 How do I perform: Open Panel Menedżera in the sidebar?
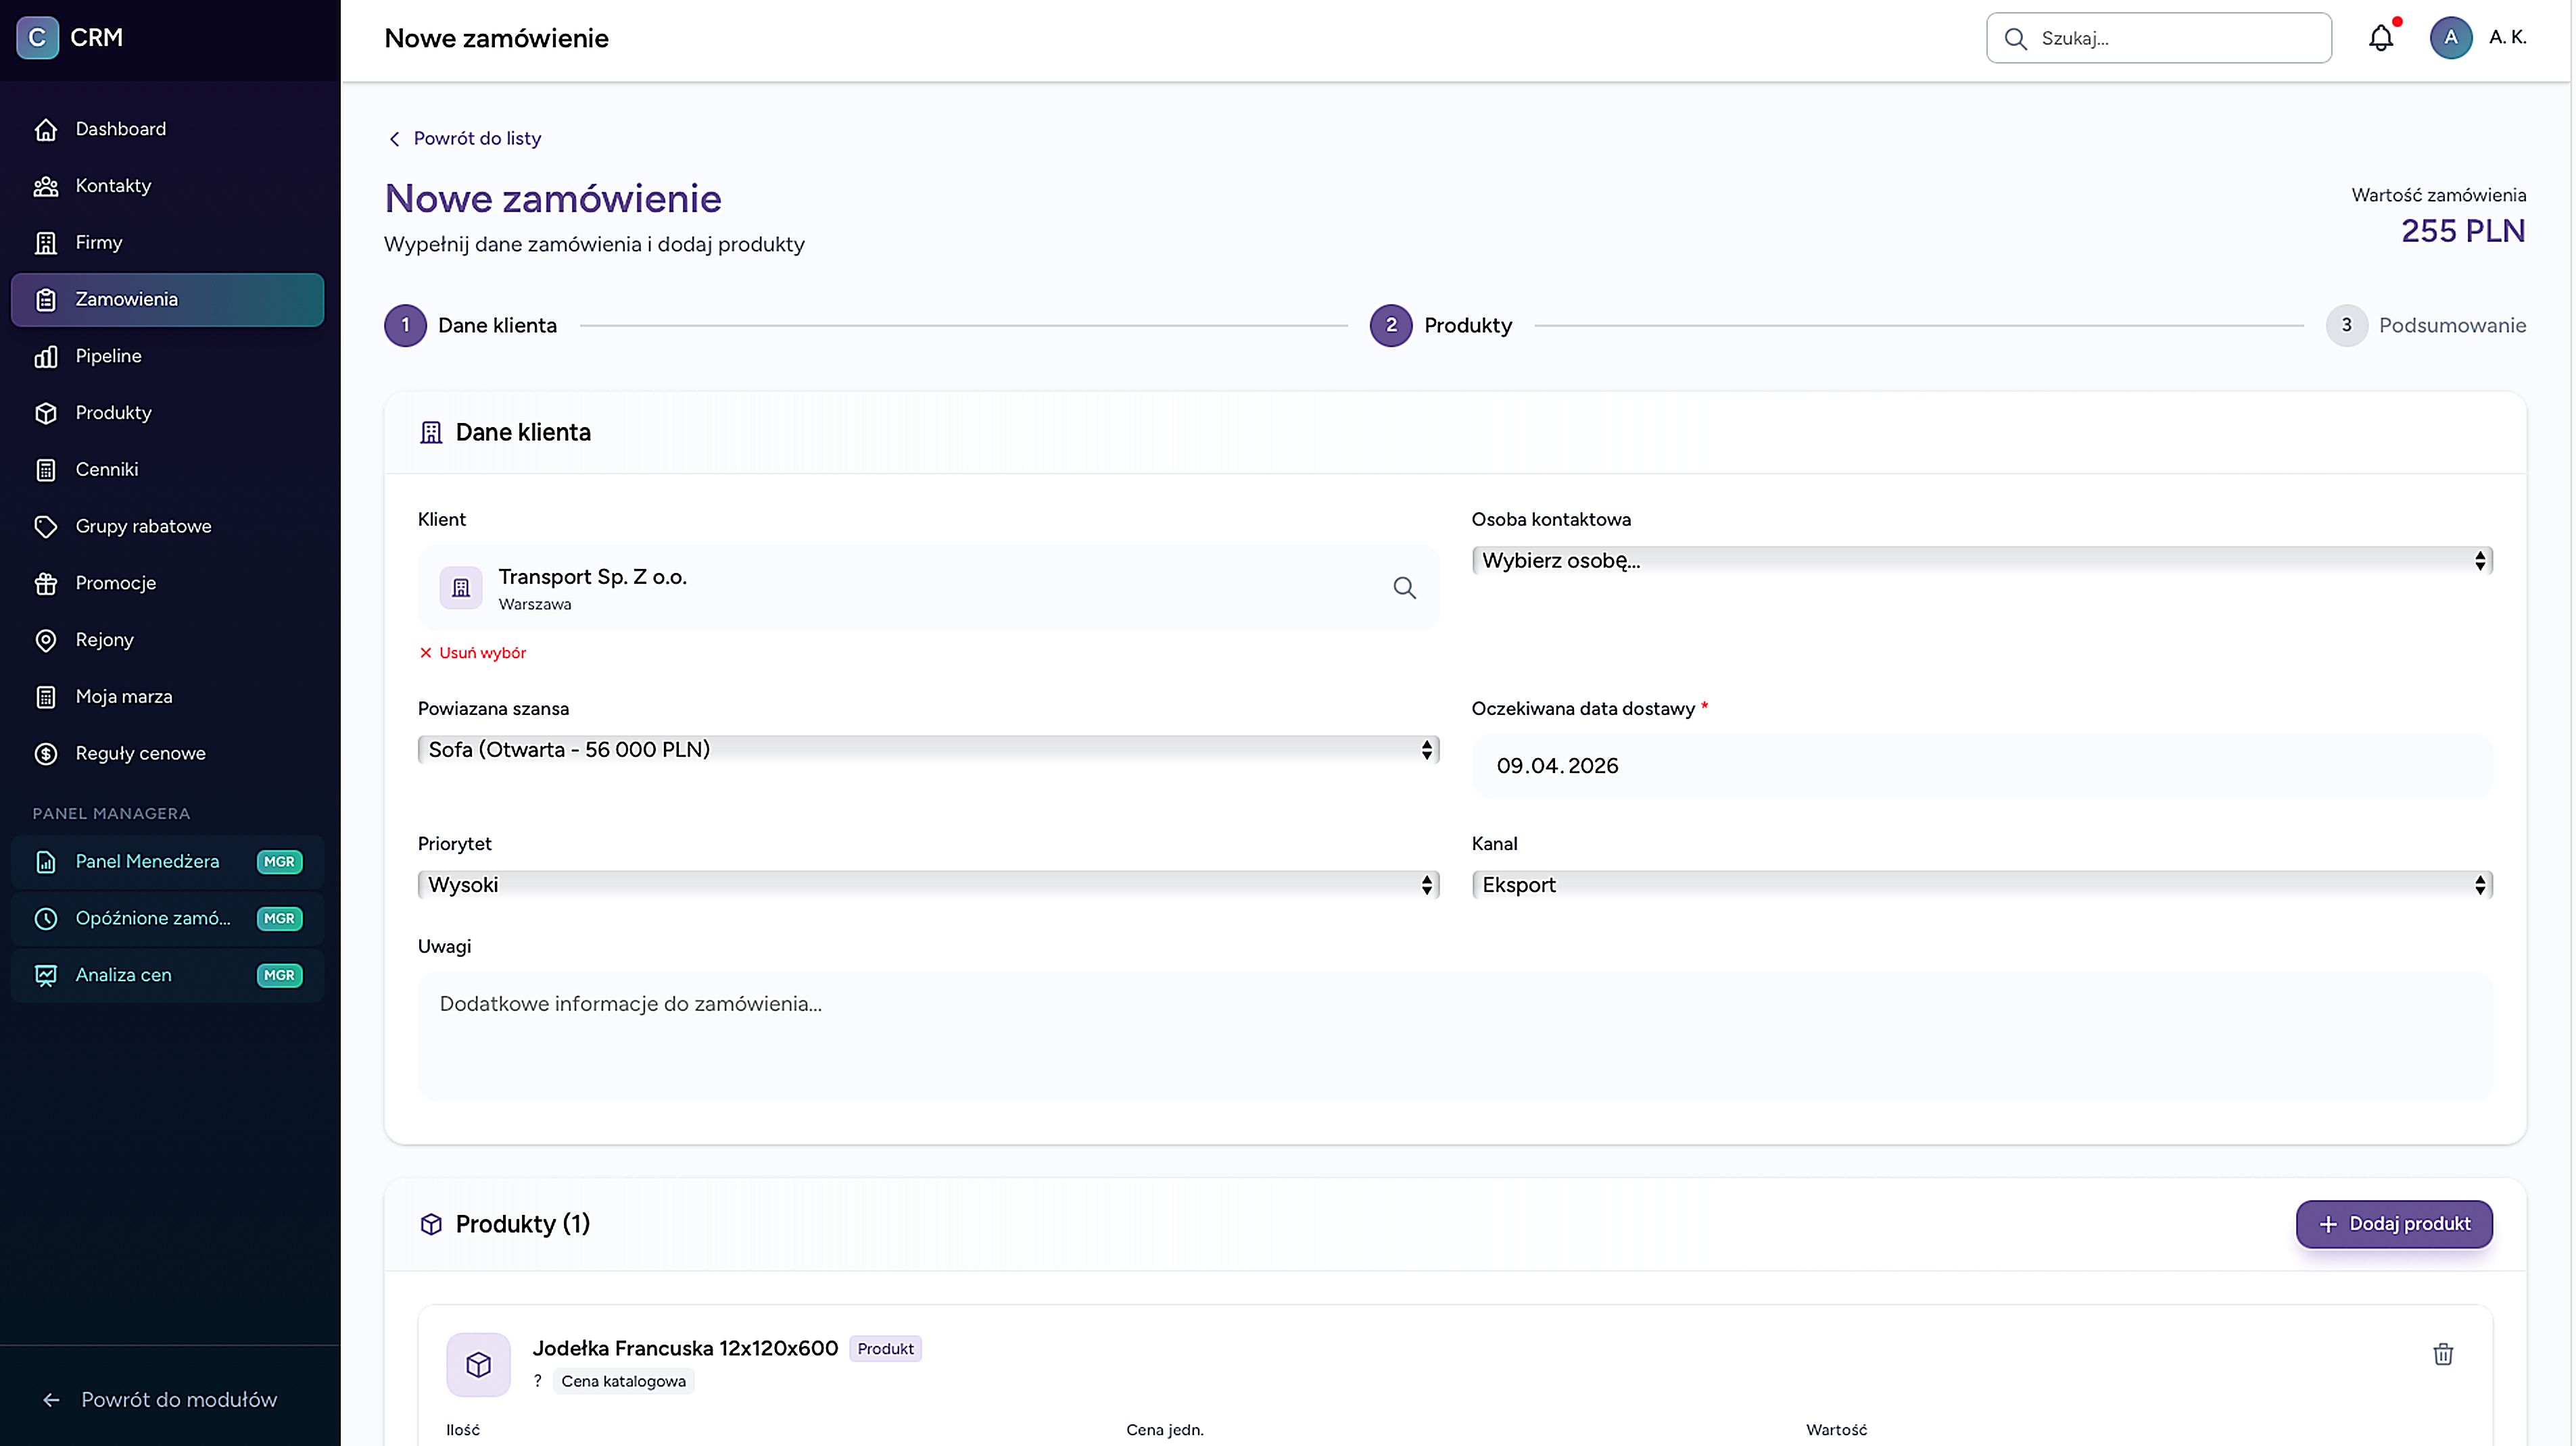[x=167, y=862]
